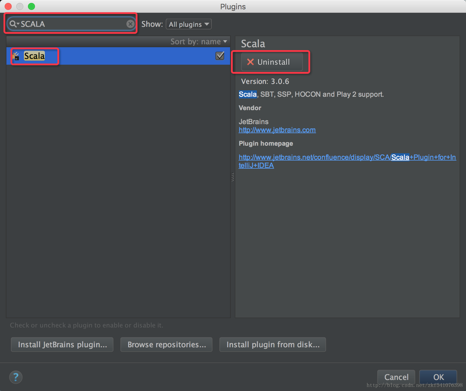
Task: Click the Cancel button
Action: (x=396, y=377)
